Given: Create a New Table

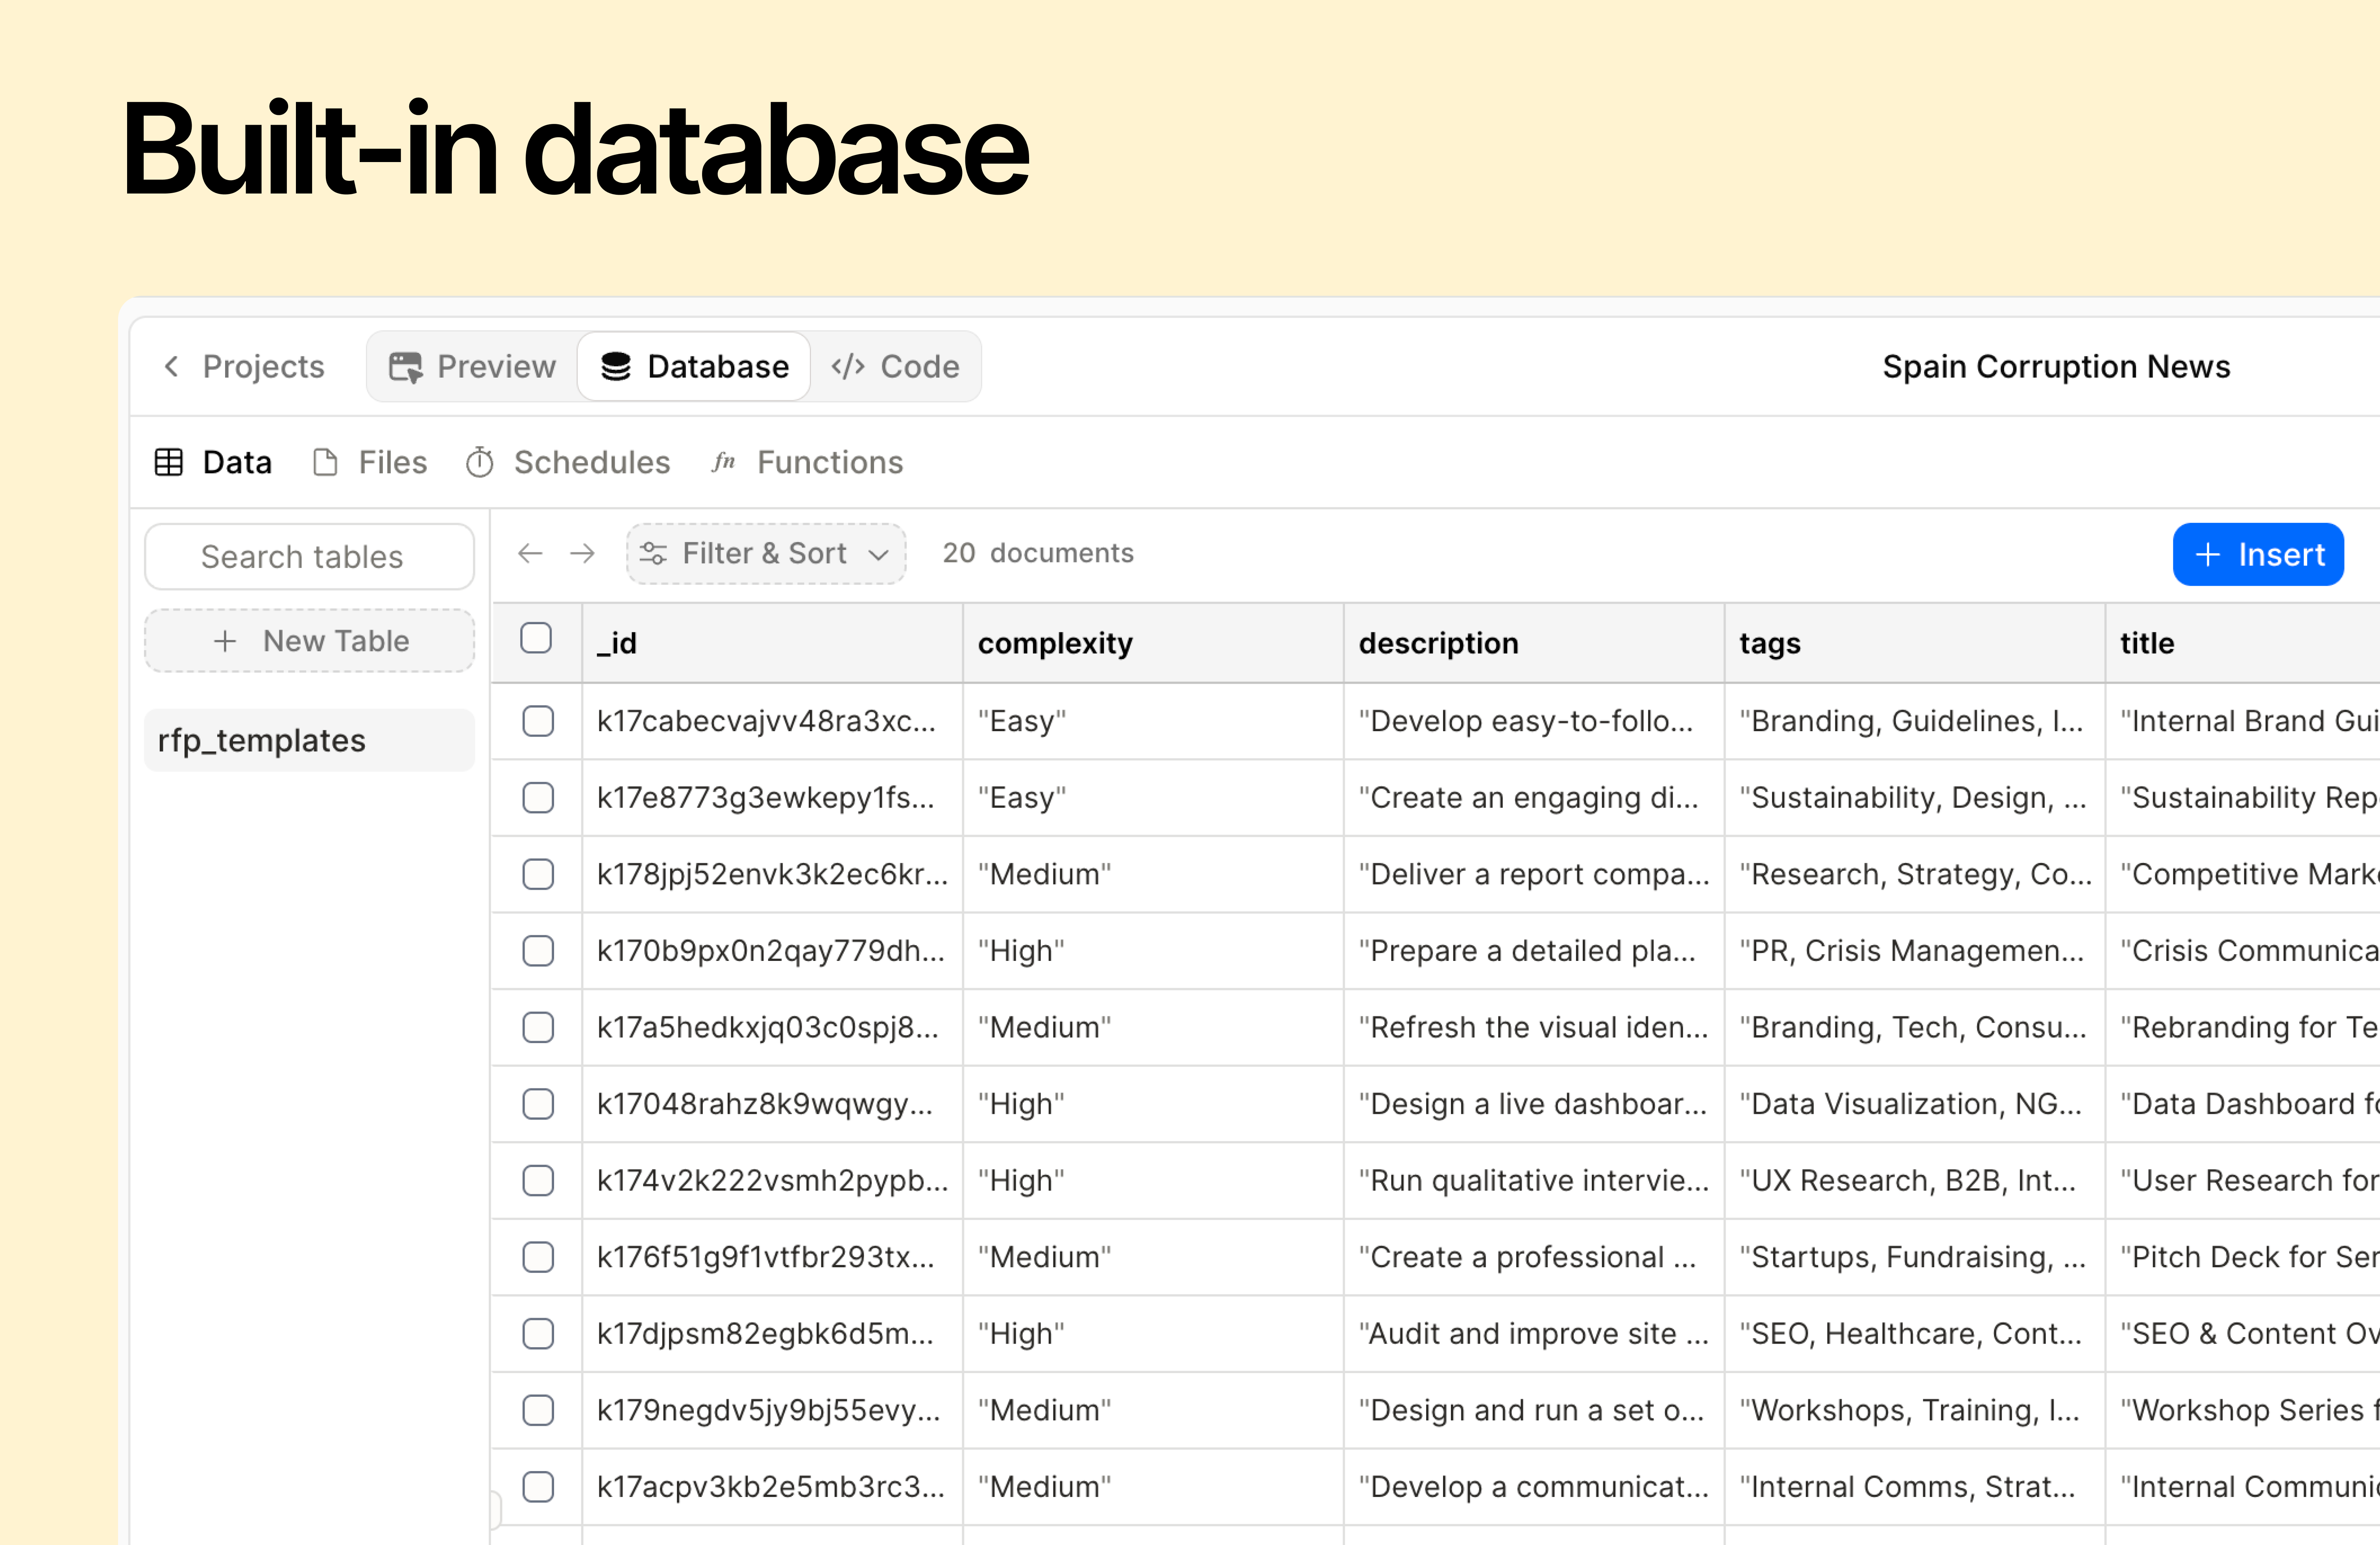Looking at the screenshot, I should pyautogui.click(x=310, y=641).
